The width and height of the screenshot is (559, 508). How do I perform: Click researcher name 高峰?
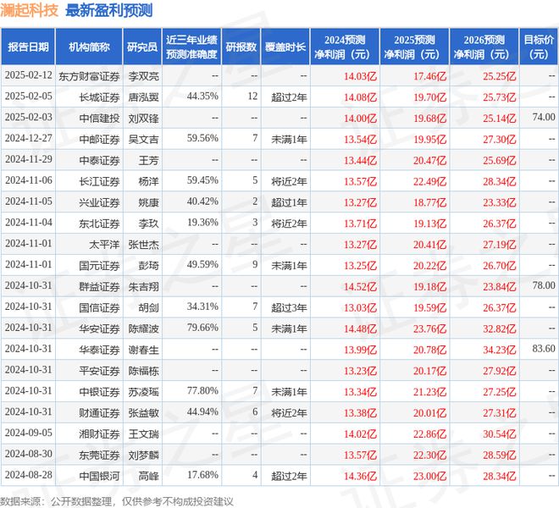point(149,476)
